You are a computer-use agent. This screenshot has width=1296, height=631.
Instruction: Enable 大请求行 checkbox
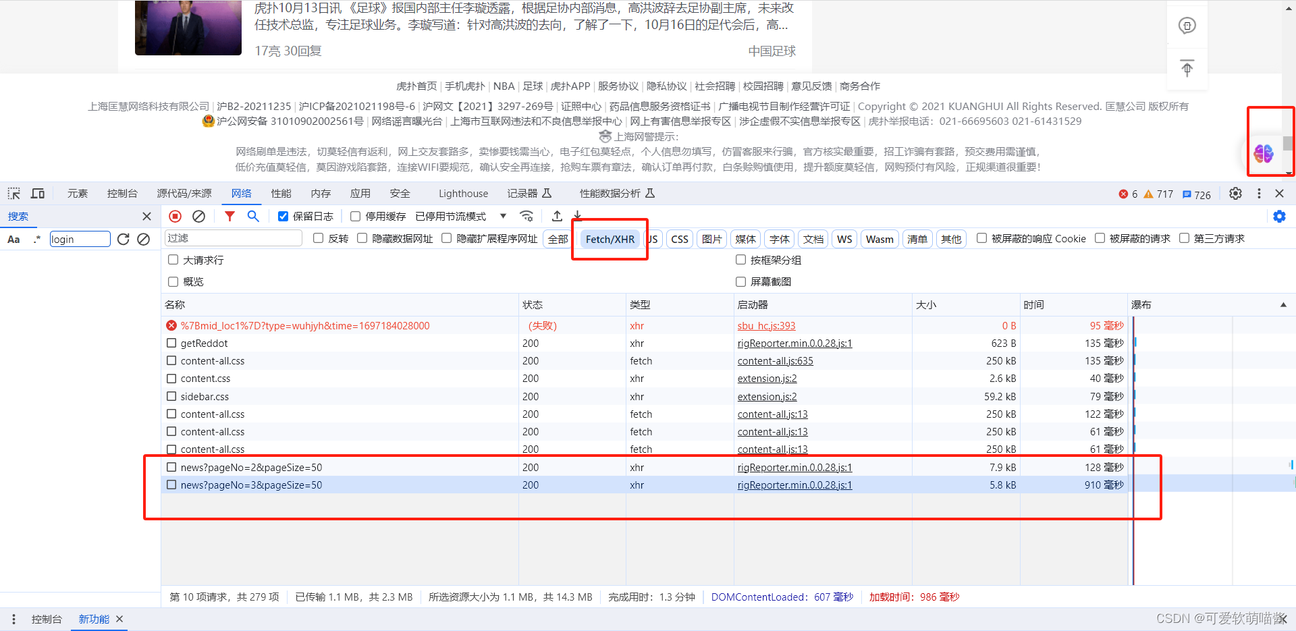click(x=173, y=260)
